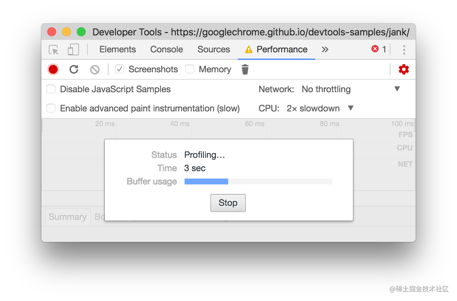Open the CPU slowdown dropdown
This screenshot has height=301, width=457.
tap(320, 108)
